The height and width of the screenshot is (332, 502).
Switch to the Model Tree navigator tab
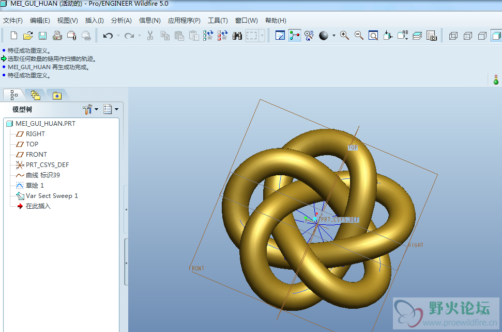[14, 95]
